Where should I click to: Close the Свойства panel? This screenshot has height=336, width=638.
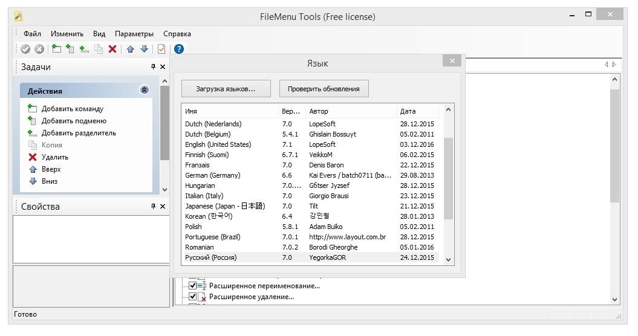(x=163, y=206)
